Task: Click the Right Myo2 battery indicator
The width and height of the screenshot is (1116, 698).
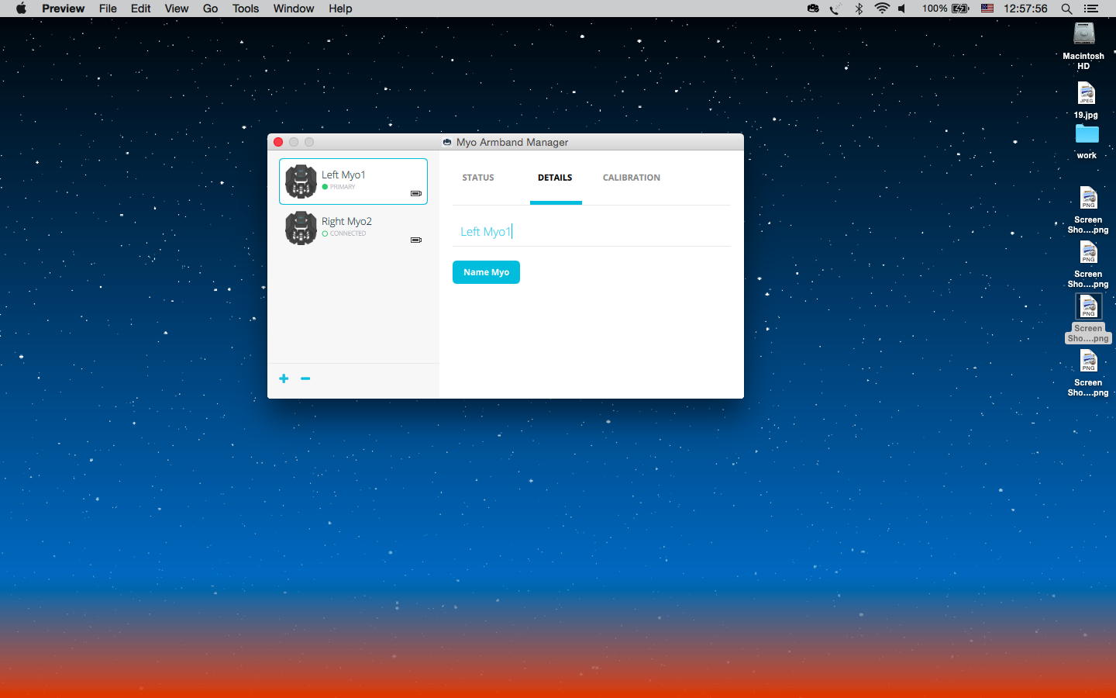Action: (416, 240)
